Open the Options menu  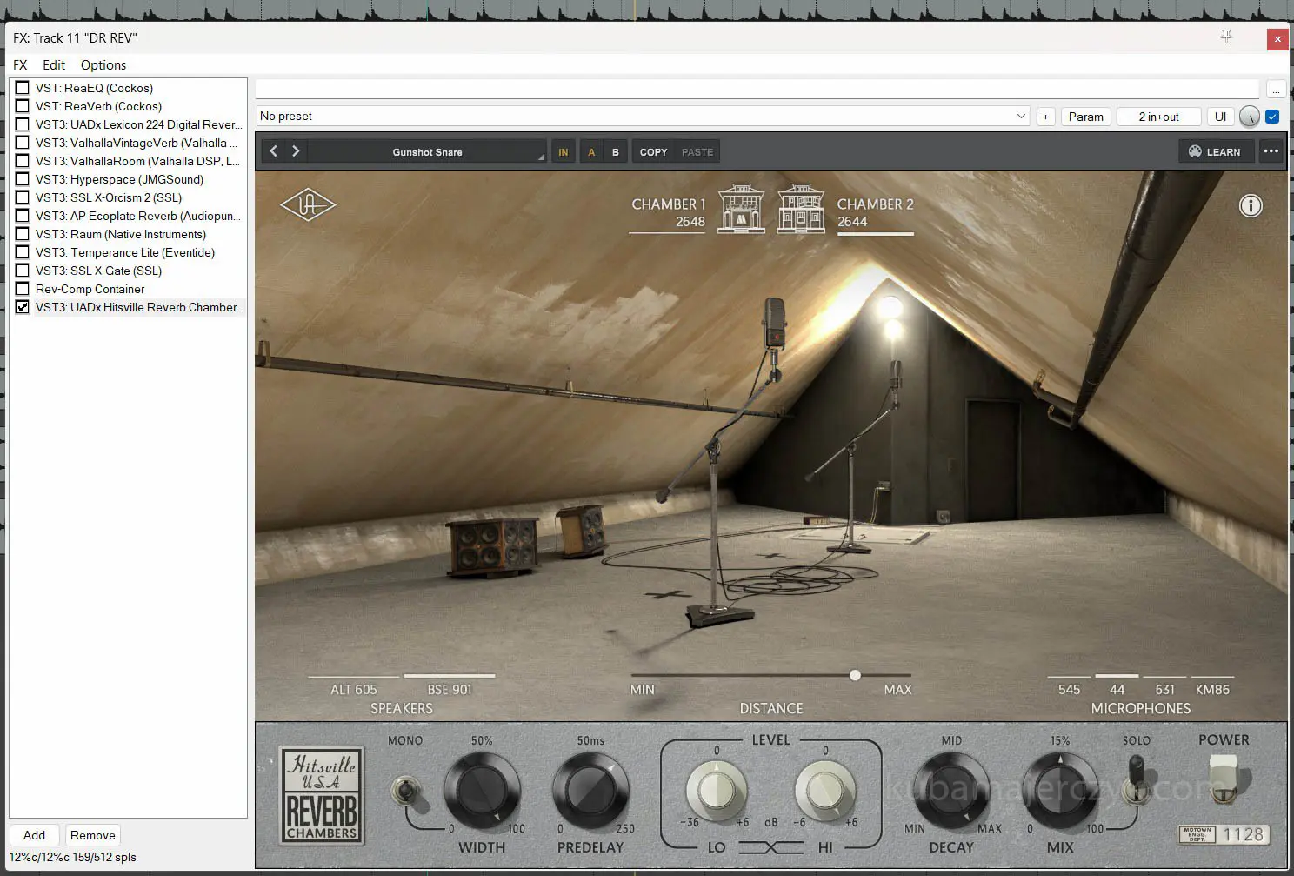(103, 65)
